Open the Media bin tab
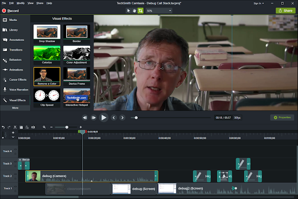Viewport: 298px width, 199px height. tap(15, 20)
